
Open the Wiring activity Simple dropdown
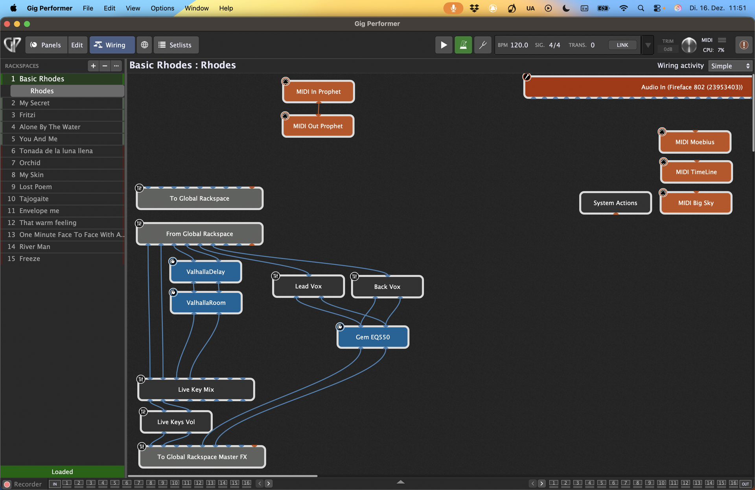[x=730, y=66]
